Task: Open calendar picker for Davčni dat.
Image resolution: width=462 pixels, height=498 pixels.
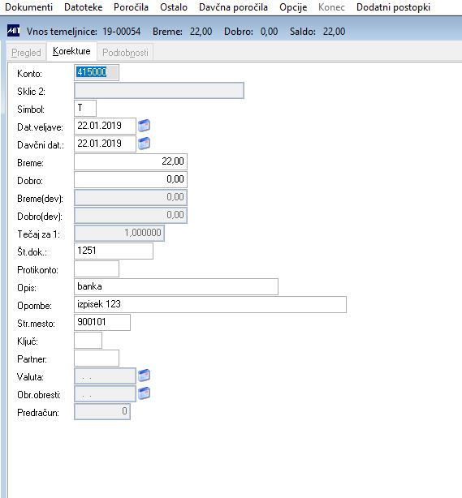Action: [144, 144]
